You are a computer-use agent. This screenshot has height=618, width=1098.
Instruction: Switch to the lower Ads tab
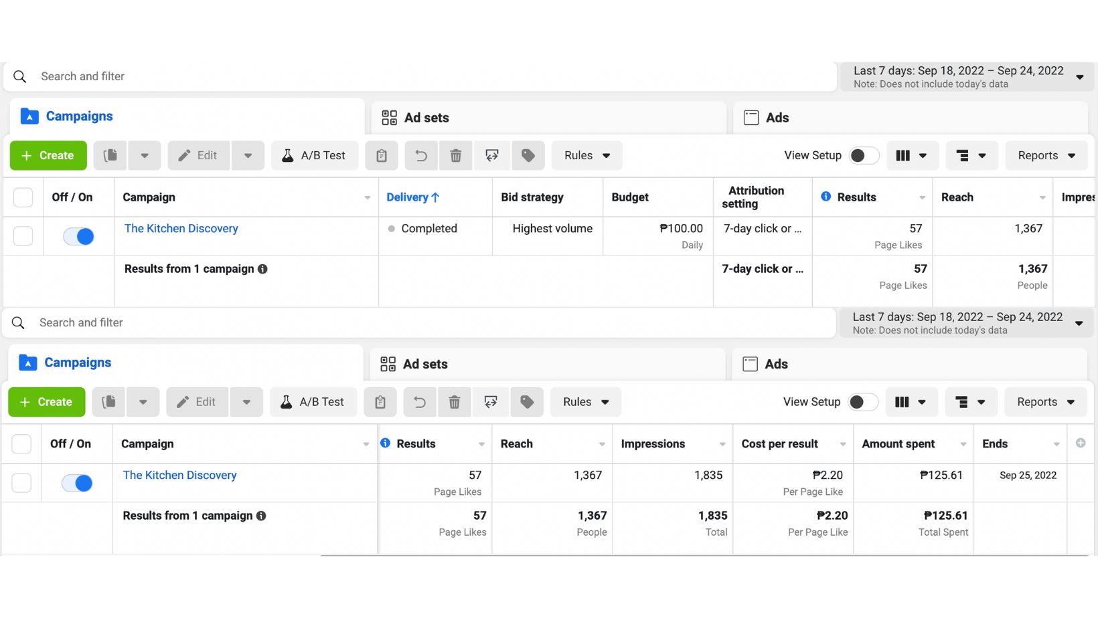click(775, 364)
